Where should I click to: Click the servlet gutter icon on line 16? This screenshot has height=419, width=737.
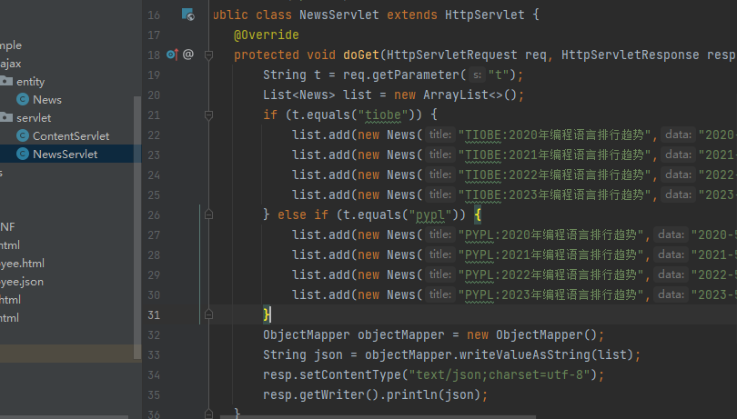coord(187,15)
